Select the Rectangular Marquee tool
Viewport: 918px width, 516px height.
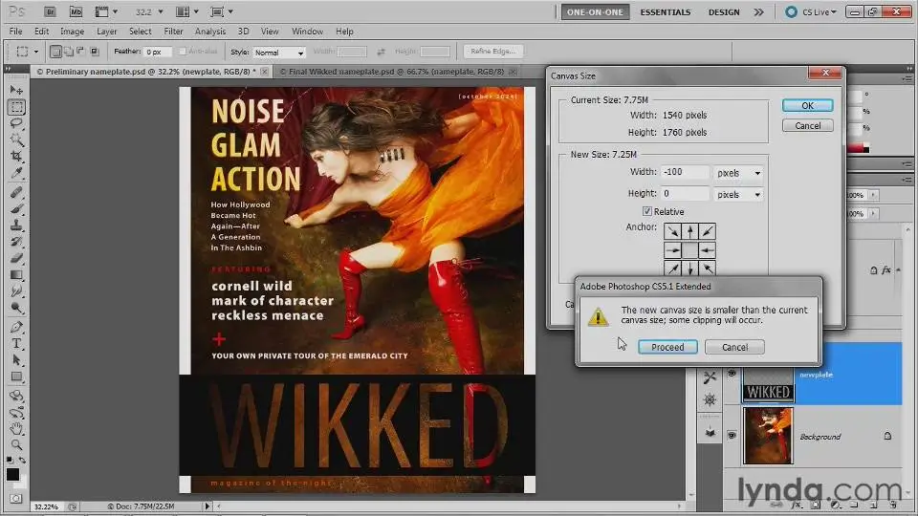pos(16,106)
